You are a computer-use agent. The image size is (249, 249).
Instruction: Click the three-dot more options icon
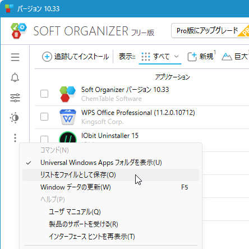point(15,138)
